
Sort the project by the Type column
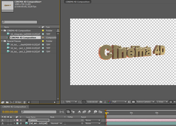coord(48,27)
